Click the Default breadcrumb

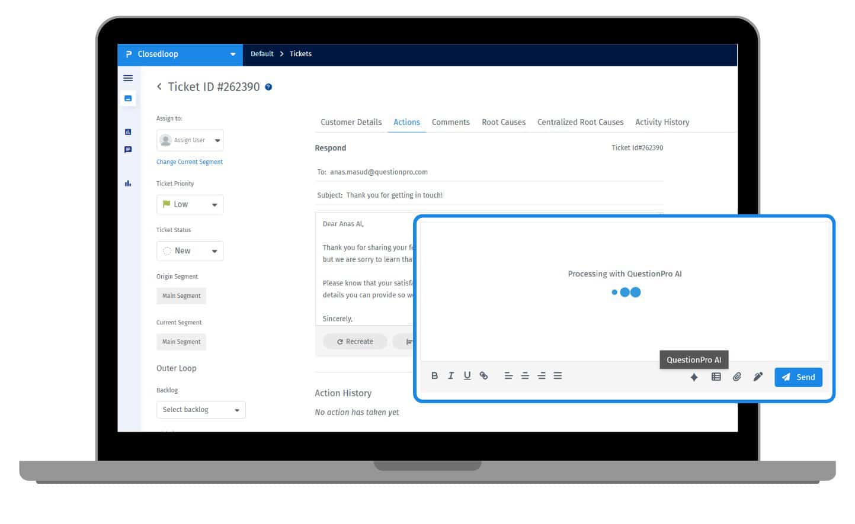(262, 54)
